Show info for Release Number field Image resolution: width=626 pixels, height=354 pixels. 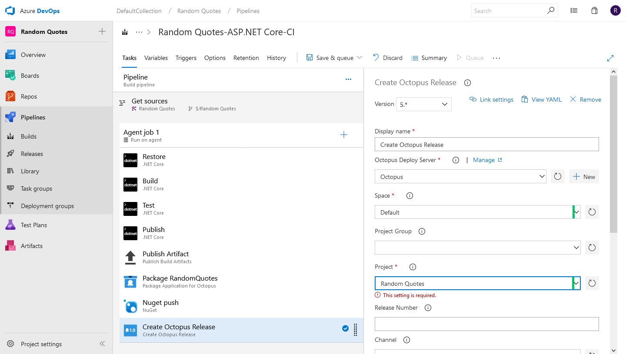[x=428, y=308]
